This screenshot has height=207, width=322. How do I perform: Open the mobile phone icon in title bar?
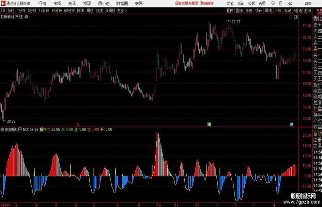click(281, 3)
